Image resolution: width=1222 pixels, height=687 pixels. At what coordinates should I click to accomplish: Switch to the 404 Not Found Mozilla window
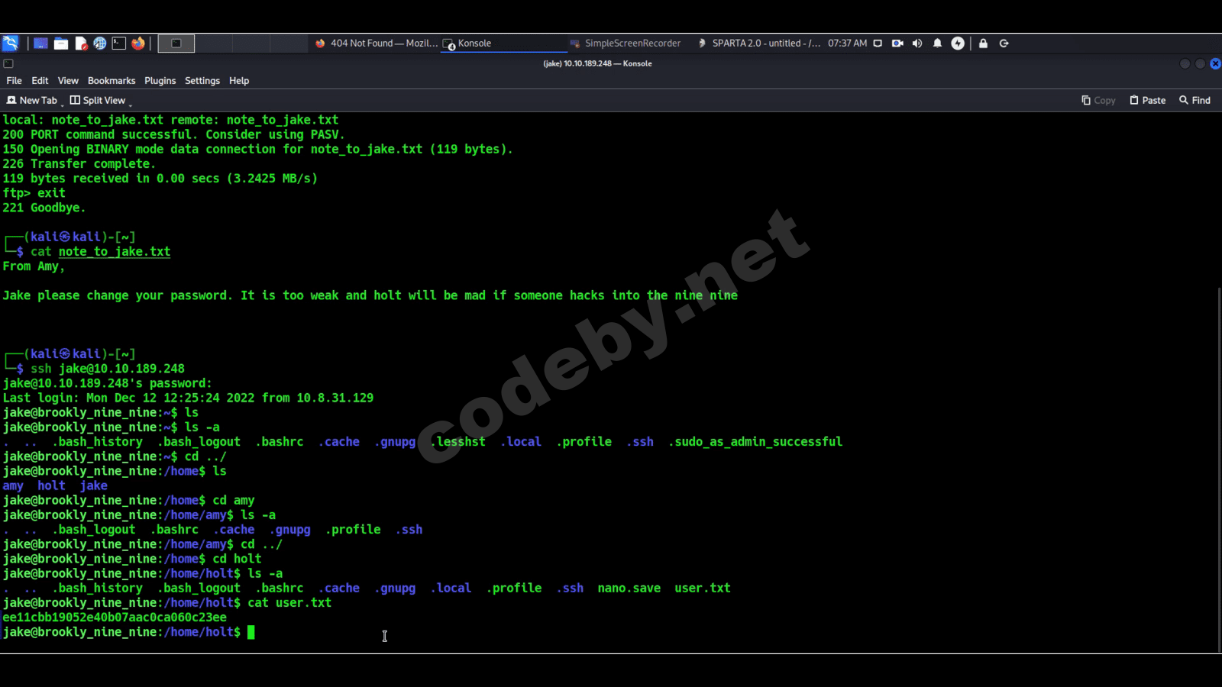pyautogui.click(x=376, y=44)
